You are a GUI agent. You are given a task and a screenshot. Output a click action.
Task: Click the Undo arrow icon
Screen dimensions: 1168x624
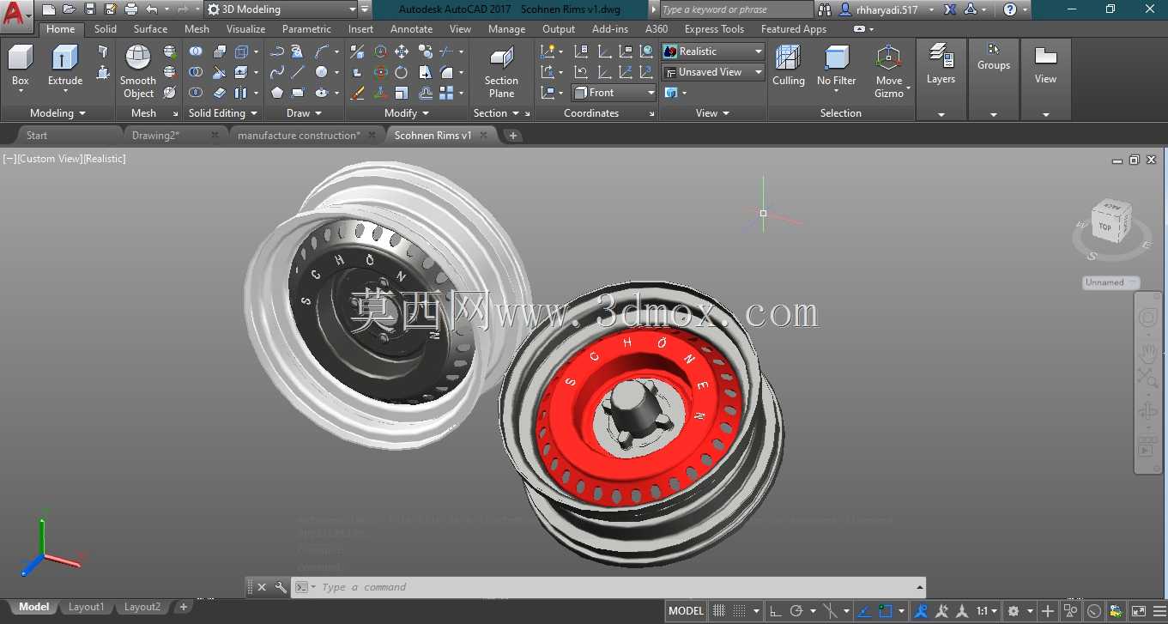152,9
